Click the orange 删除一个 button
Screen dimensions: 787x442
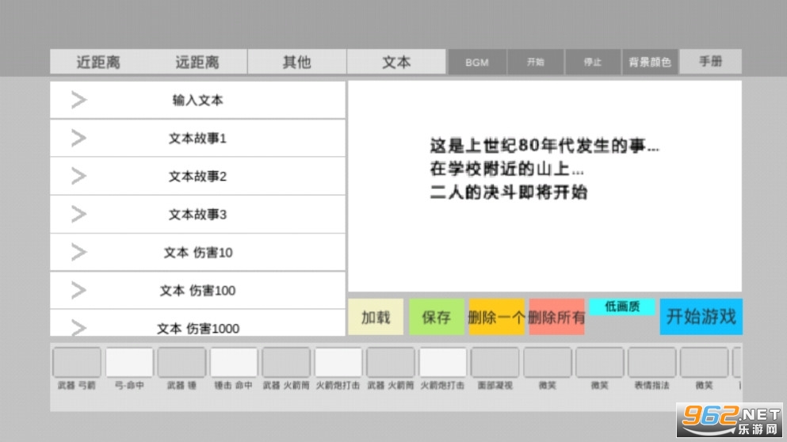[x=496, y=317]
